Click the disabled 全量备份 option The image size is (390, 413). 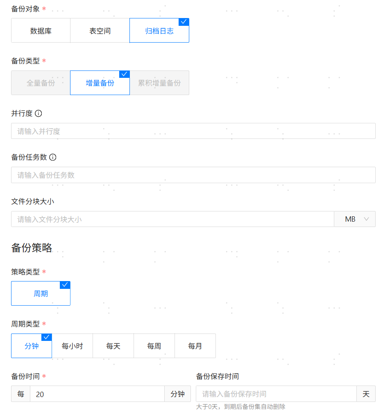(41, 83)
